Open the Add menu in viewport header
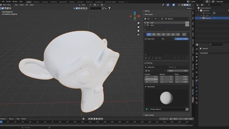Image resolution: width=229 pixels, height=129 pixels. 27,5
